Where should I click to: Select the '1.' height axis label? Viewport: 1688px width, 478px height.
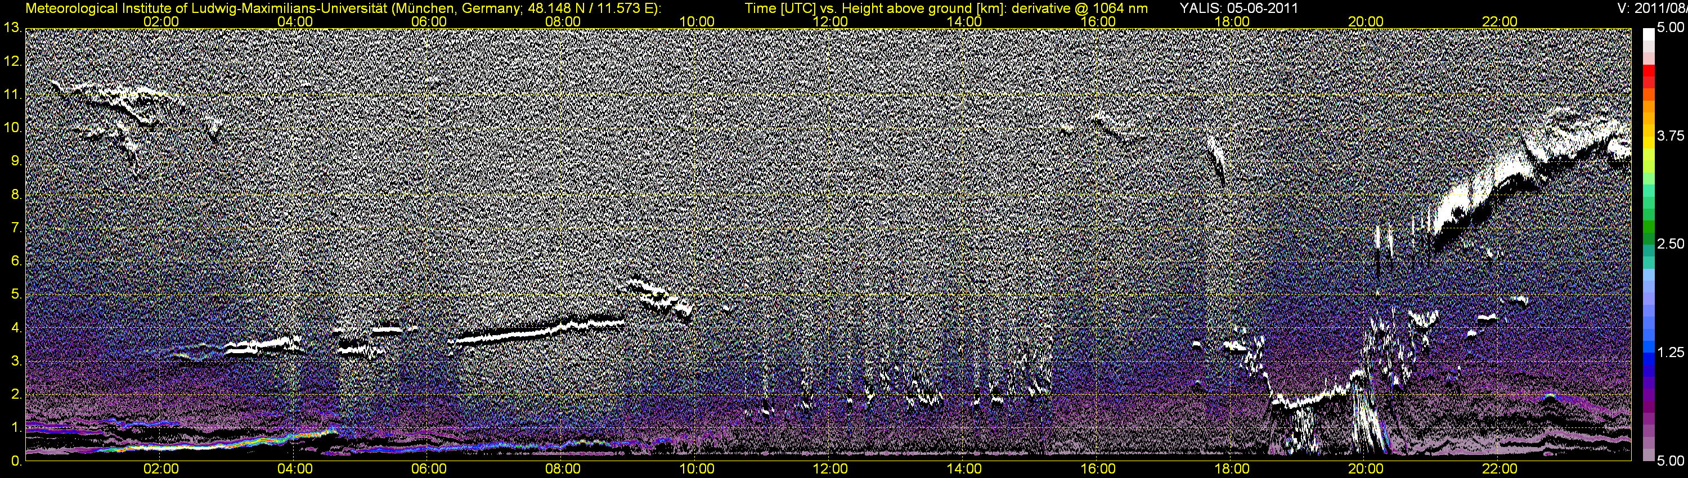tap(16, 427)
